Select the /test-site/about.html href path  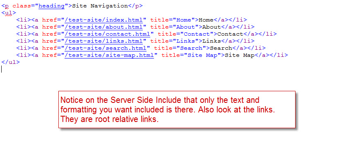coord(103,27)
